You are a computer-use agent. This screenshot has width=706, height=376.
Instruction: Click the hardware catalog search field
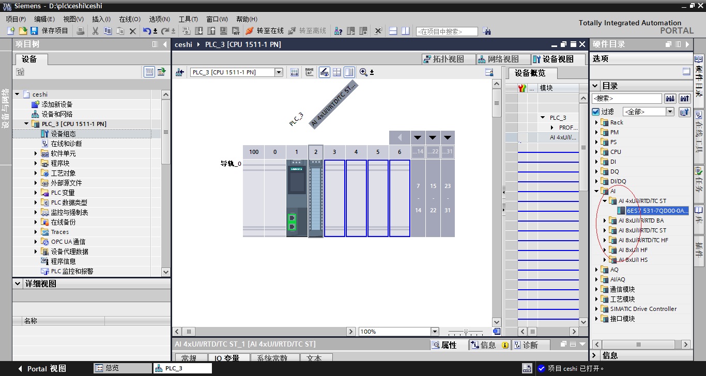627,98
